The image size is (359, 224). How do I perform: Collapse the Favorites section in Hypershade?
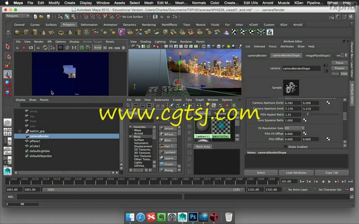click(130, 127)
